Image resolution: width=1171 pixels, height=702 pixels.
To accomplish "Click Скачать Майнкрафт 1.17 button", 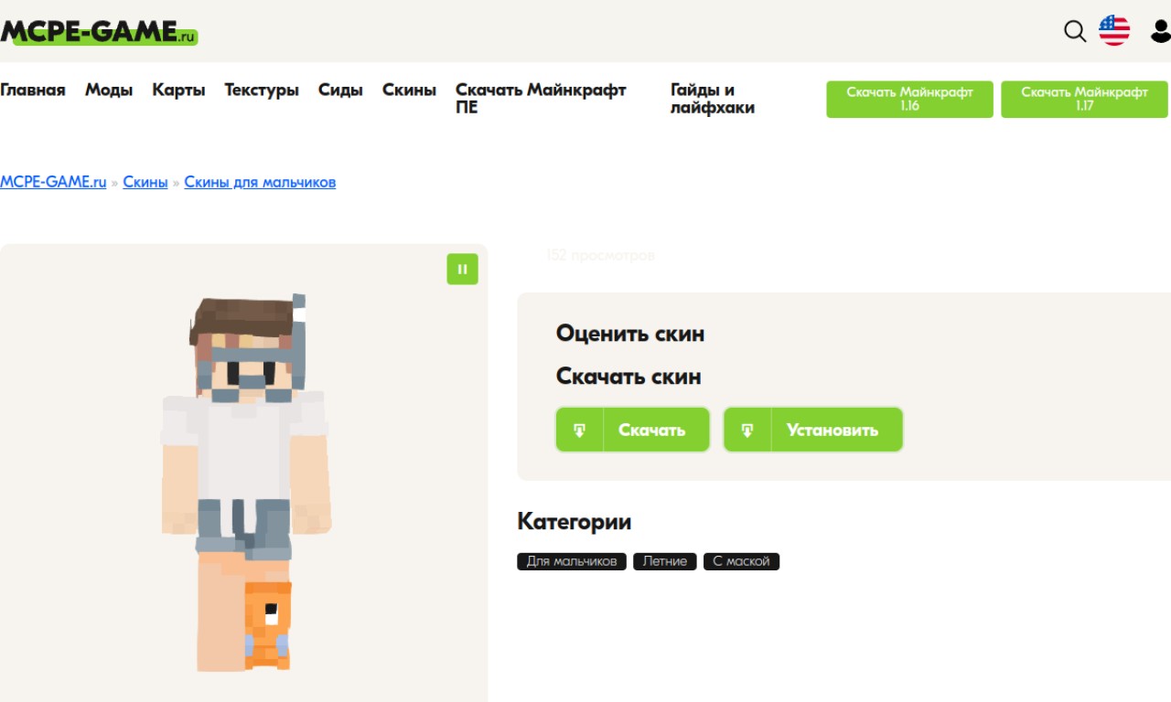I will 1084,100.
